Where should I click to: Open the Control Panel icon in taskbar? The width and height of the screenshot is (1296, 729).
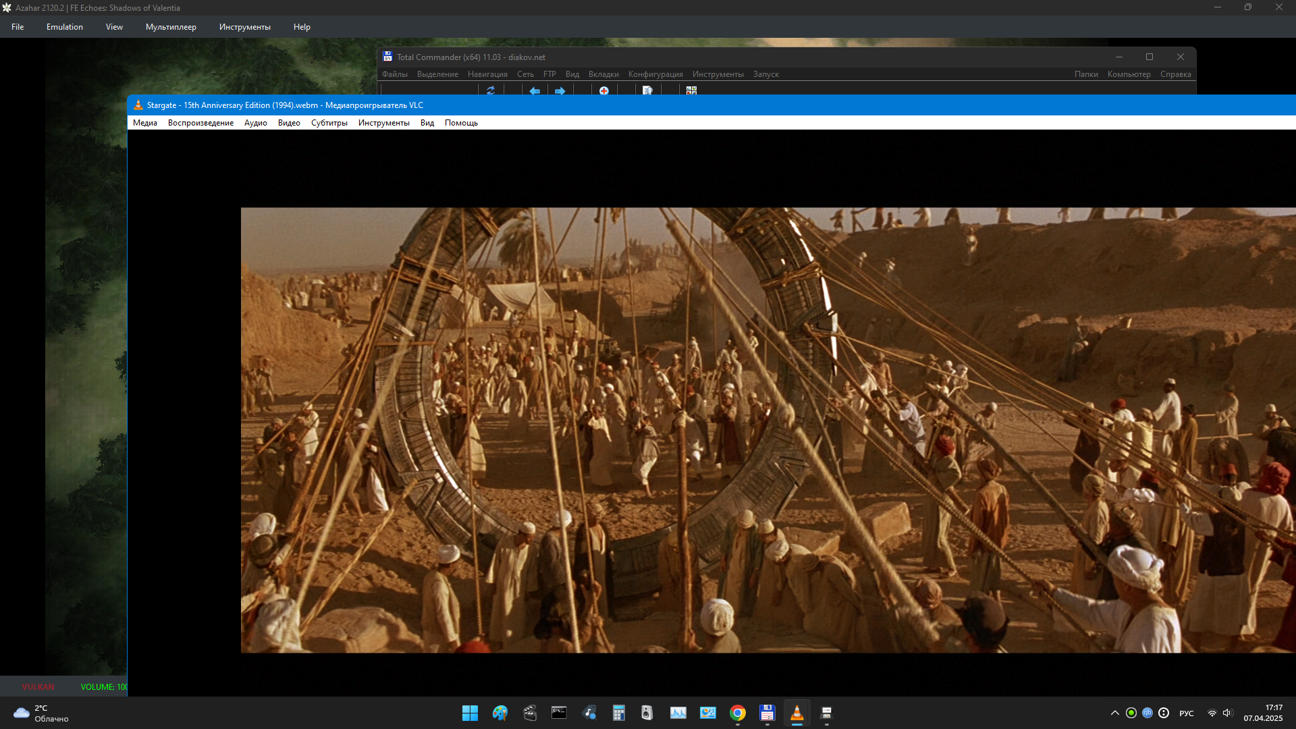click(x=707, y=713)
